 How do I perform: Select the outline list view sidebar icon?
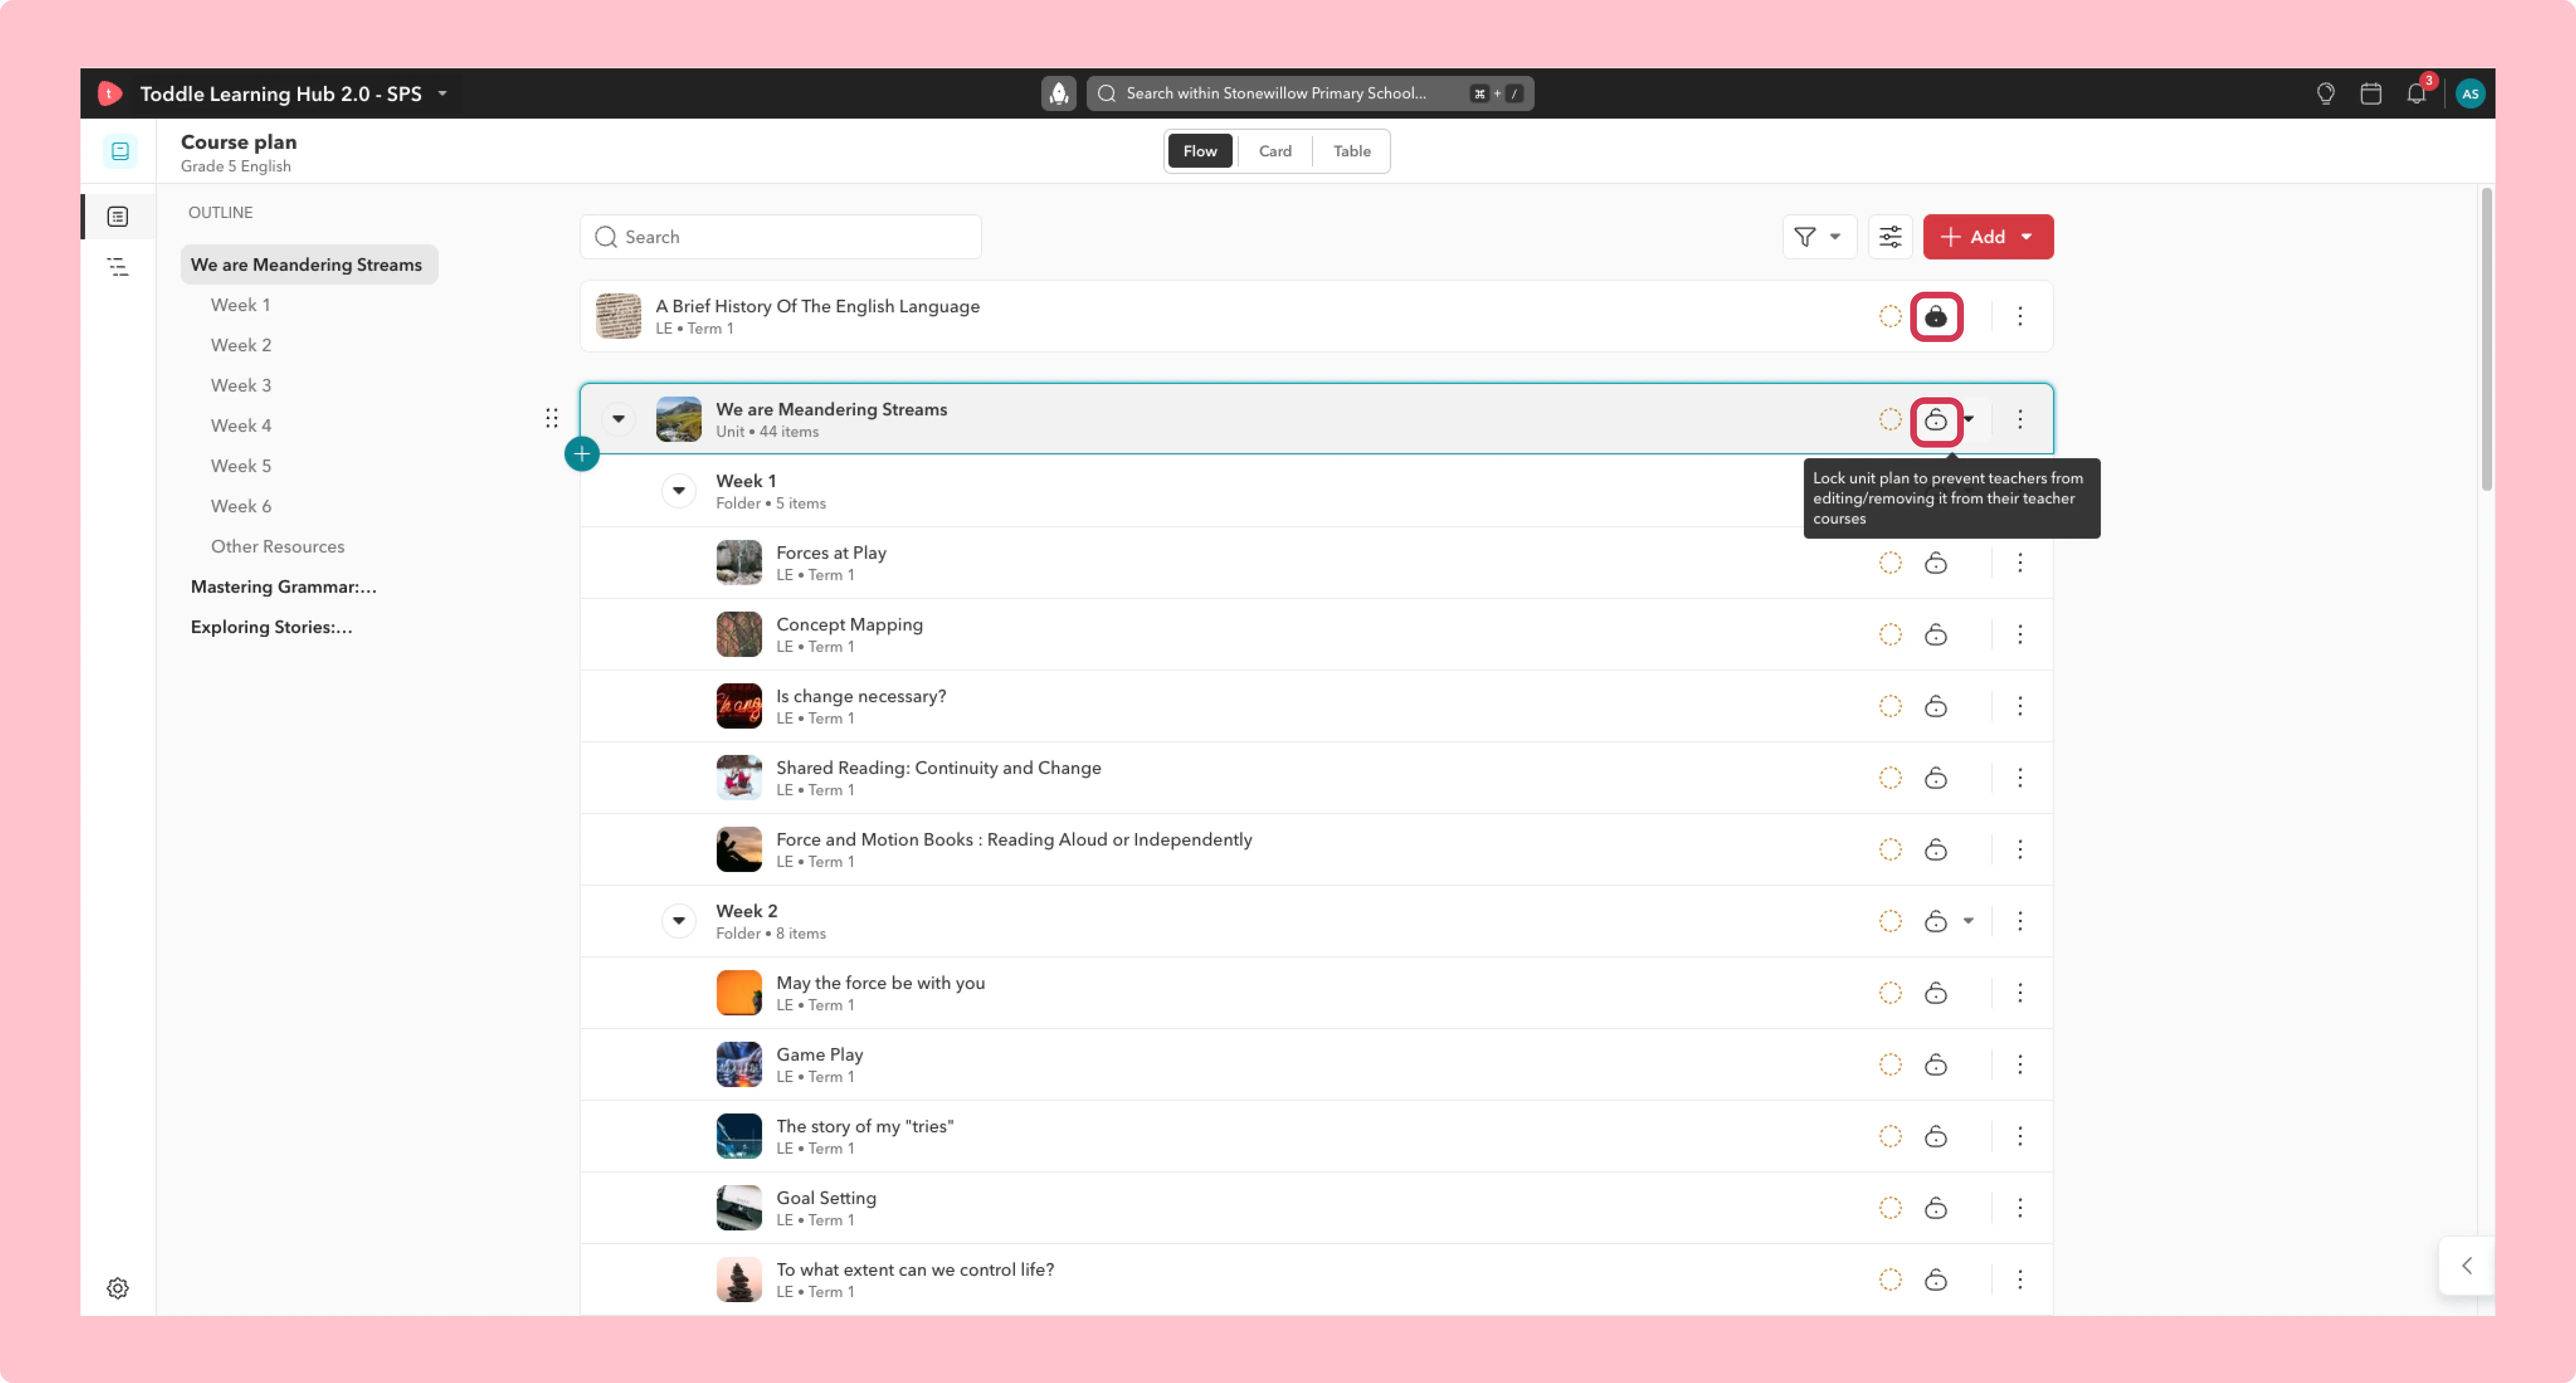pos(118,217)
